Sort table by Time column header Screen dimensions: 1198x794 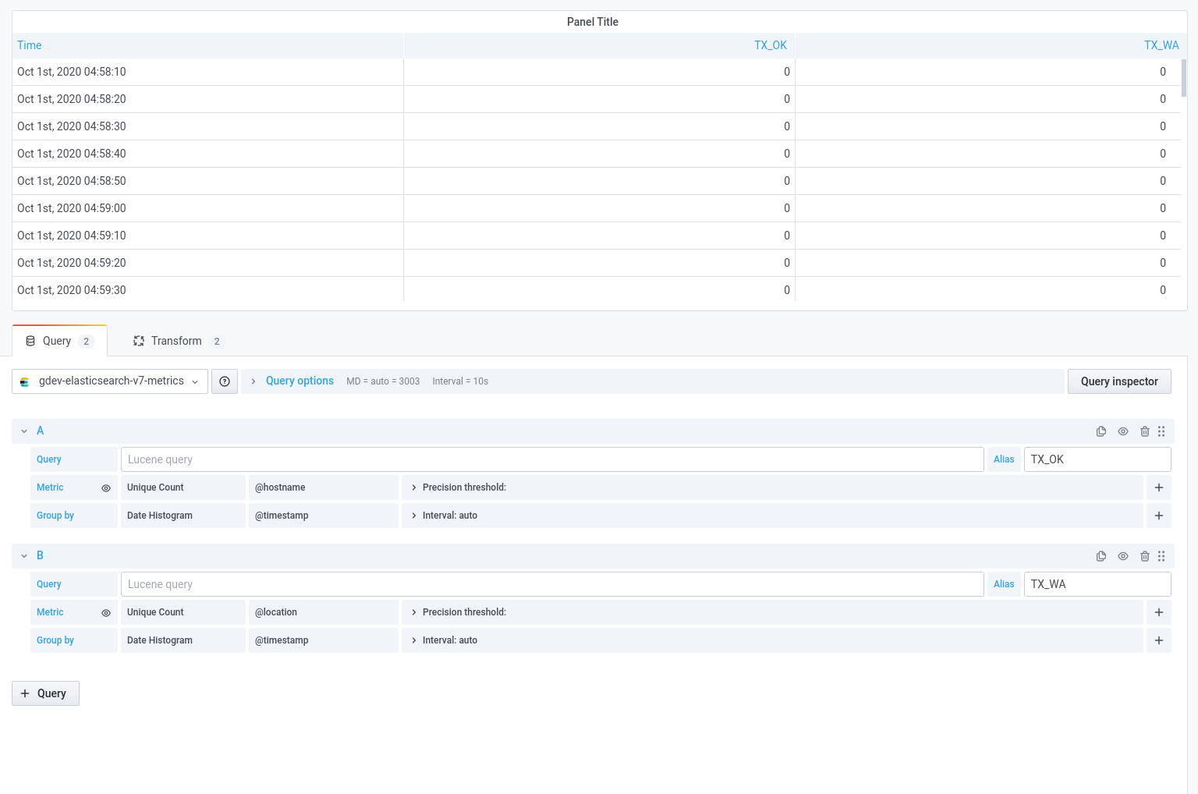click(30, 45)
